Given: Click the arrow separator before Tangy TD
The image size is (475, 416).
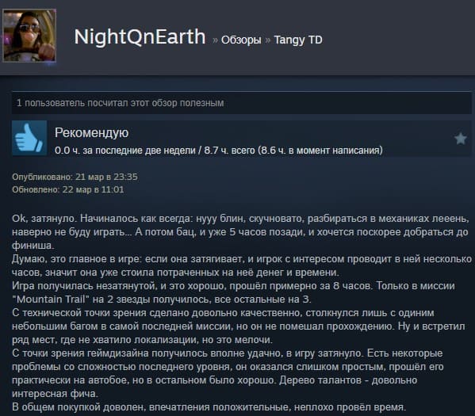Looking at the screenshot, I should tap(268, 40).
